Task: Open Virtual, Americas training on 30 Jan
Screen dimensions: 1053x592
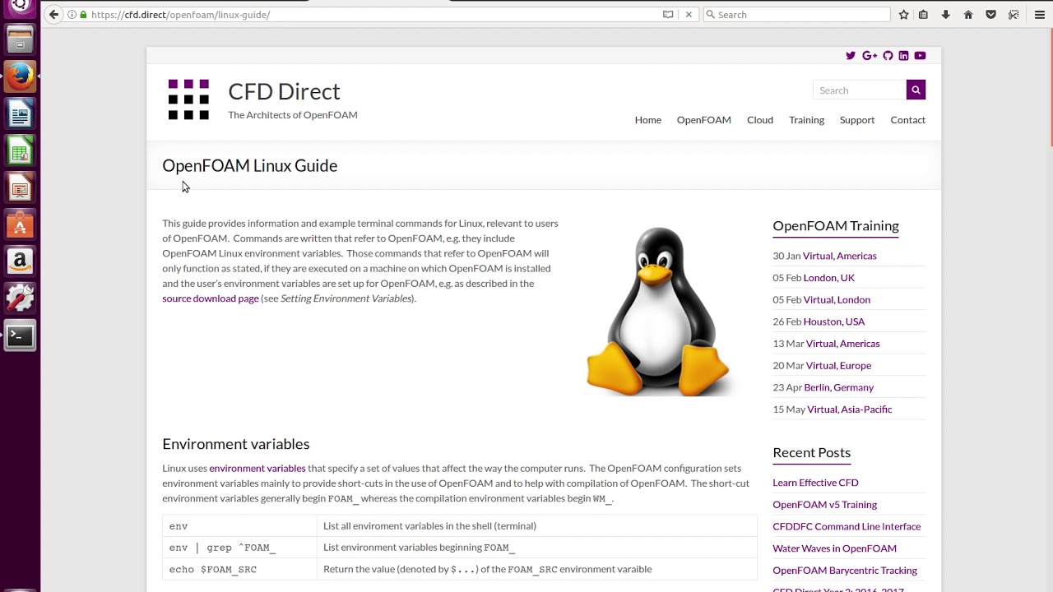Action: pos(839,256)
